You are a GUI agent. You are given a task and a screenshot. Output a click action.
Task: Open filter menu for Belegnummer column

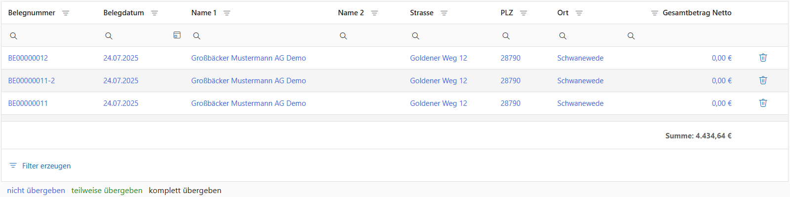coord(66,13)
